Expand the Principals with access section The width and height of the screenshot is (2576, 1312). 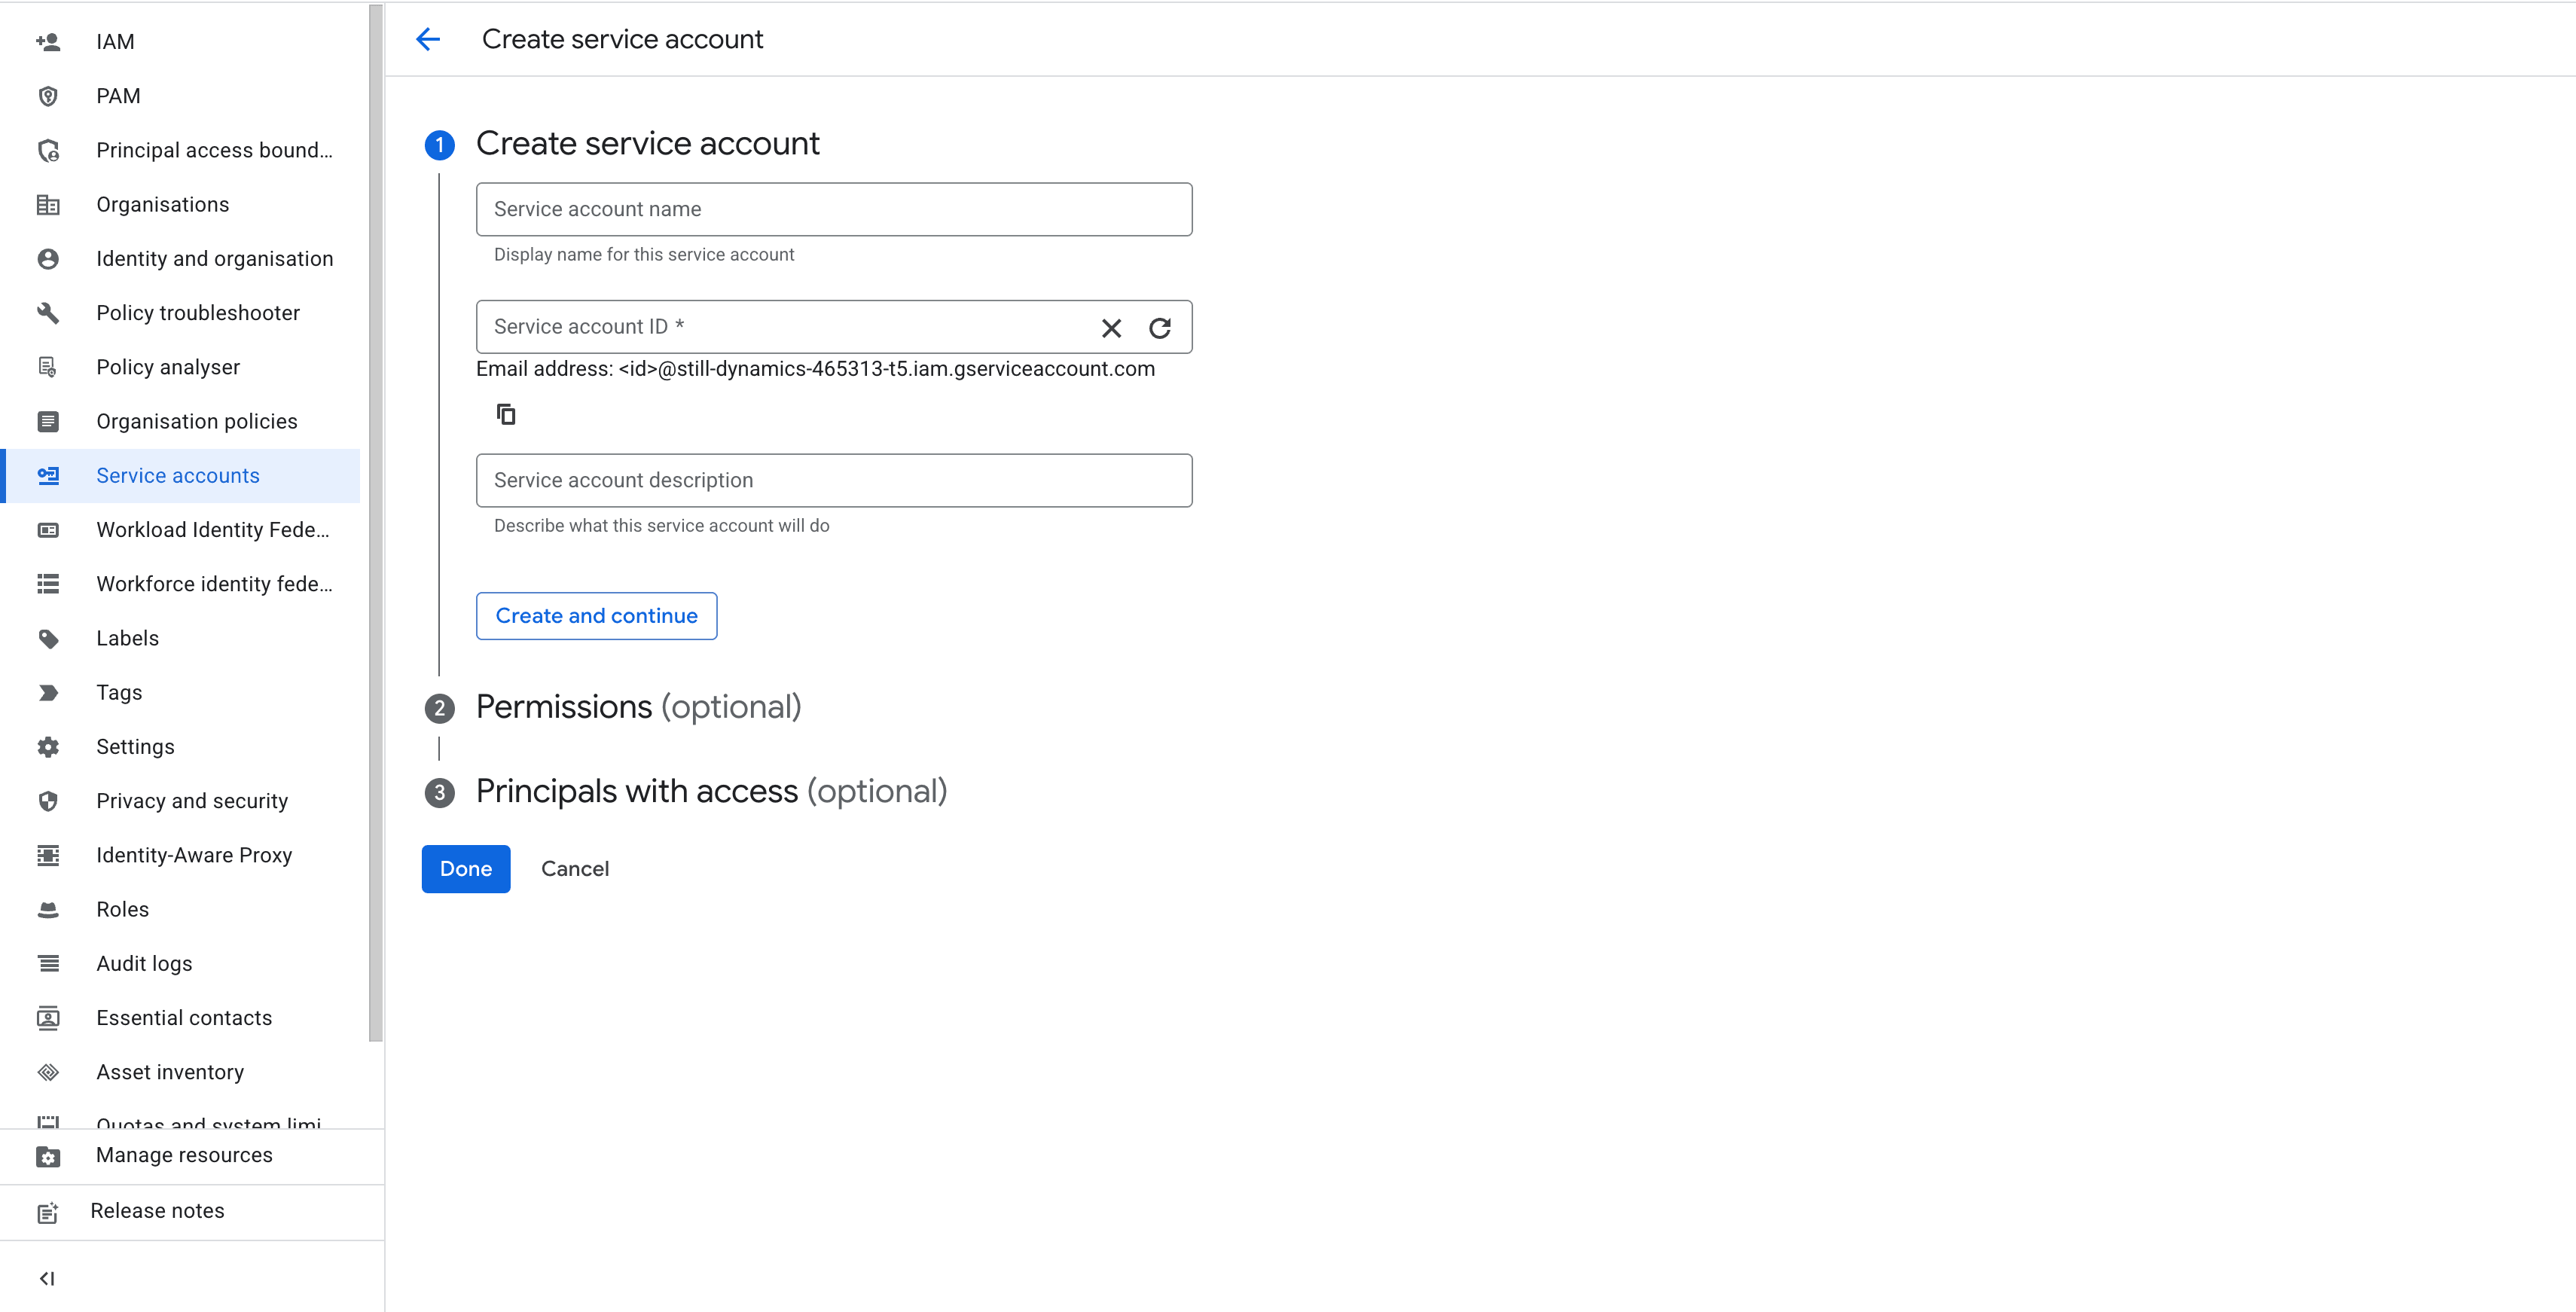coord(712,791)
